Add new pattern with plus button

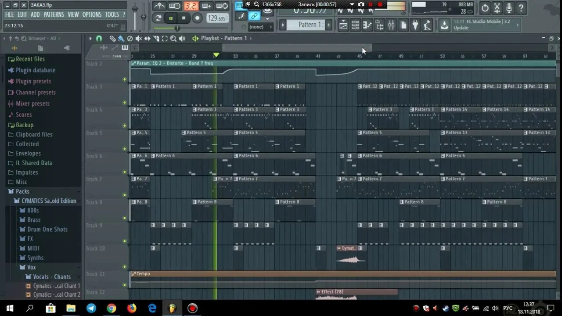pos(328,25)
